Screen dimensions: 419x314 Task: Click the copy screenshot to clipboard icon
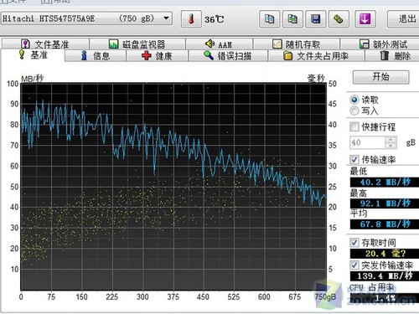pos(292,19)
